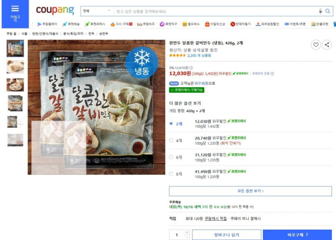Screen dimensions: 336x240
Task: Click the share icon
Action: (x=327, y=45)
